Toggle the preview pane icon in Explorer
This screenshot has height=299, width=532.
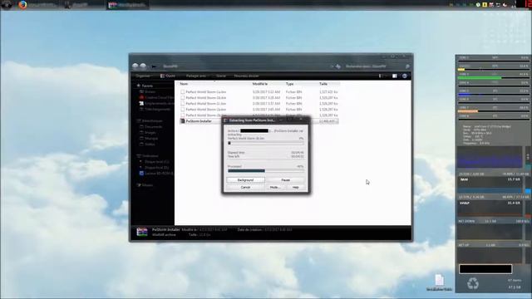point(395,76)
